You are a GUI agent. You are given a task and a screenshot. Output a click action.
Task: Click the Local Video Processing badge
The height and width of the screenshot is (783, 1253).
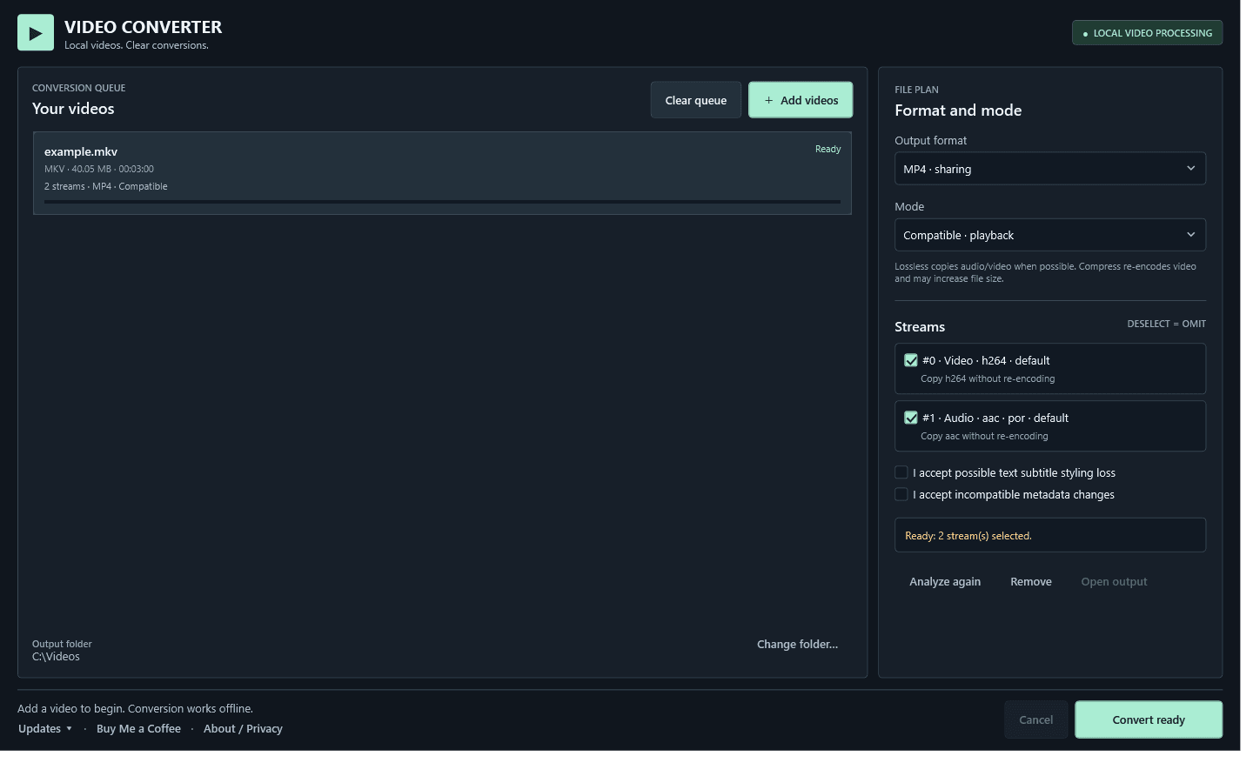(1147, 33)
